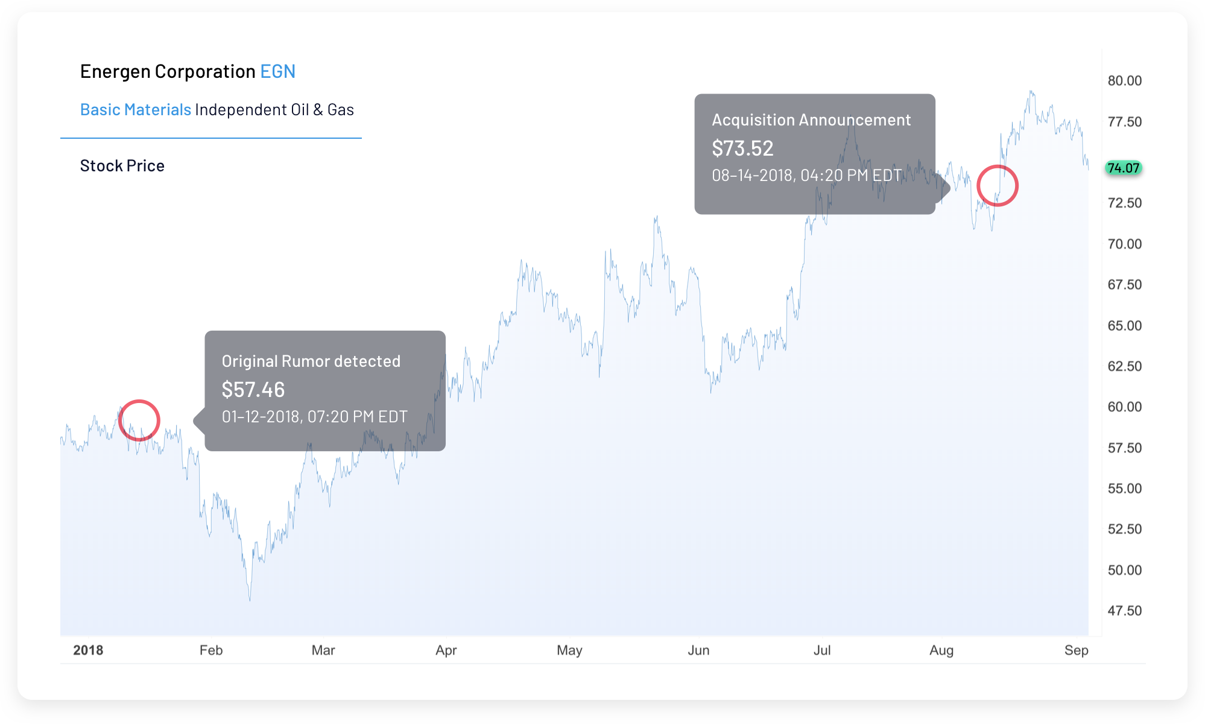Click the Original Rumor detected tooltip title

[x=311, y=361]
